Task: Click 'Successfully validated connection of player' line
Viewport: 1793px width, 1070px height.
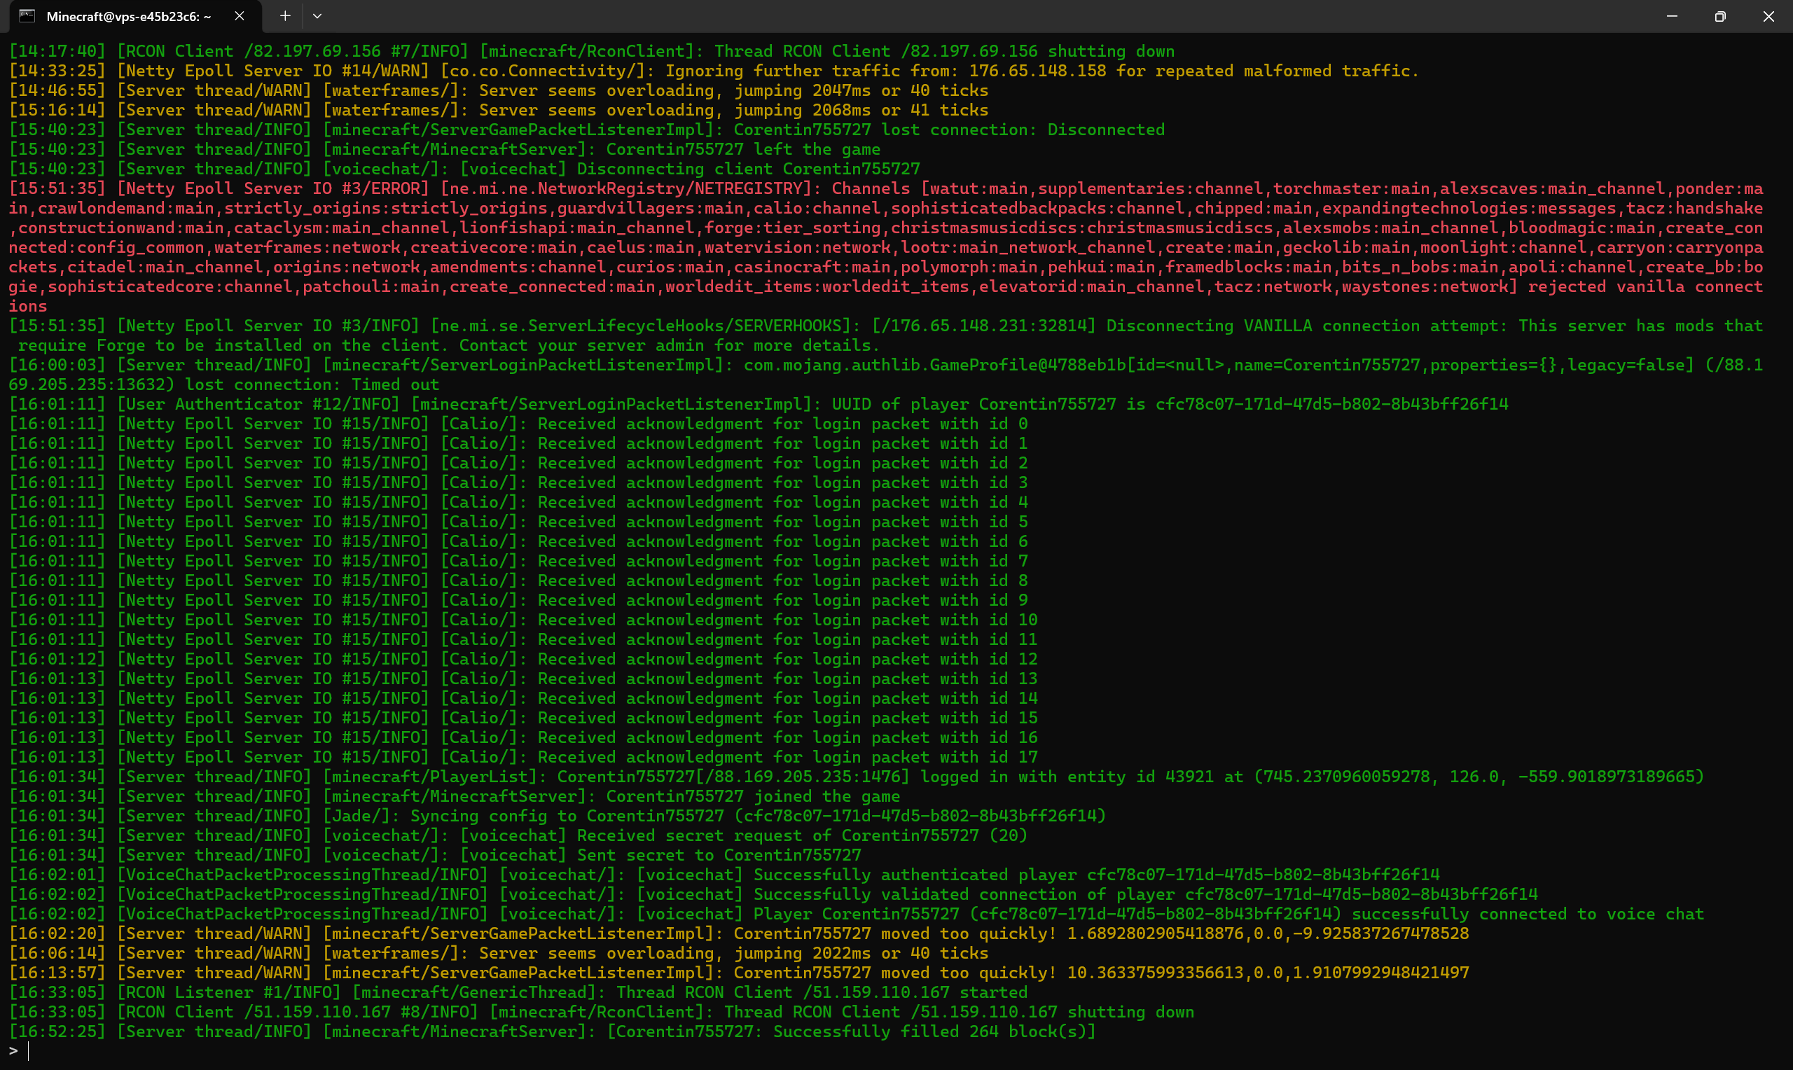Action: click(x=773, y=894)
